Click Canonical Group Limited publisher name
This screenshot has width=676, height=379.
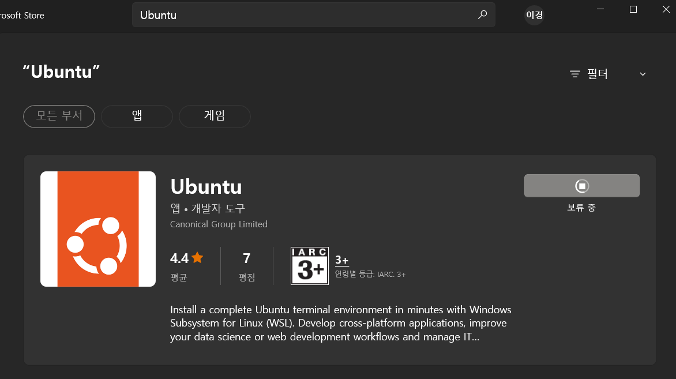(219, 224)
